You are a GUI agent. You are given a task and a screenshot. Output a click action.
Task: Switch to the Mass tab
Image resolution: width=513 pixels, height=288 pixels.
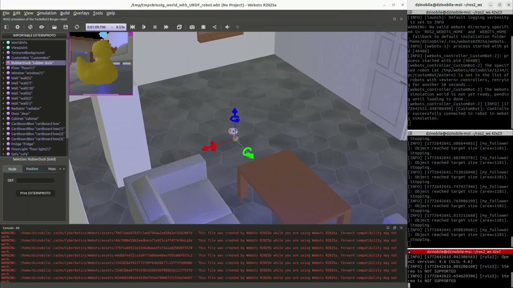(52, 169)
